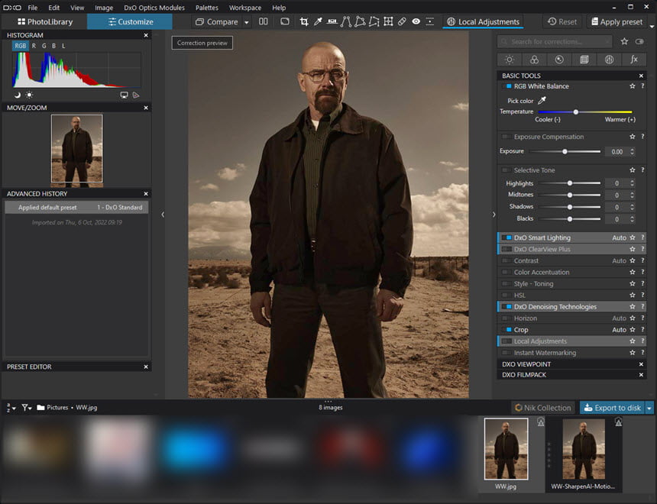657x504 pixels.
Task: Activate the repair (bandage) tool
Action: pyautogui.click(x=402, y=22)
